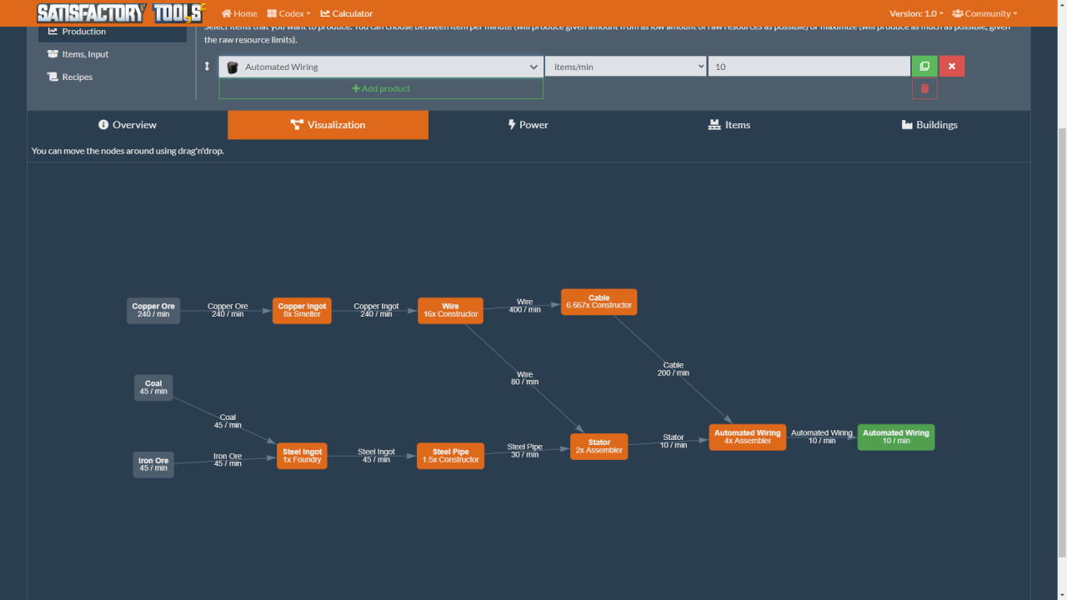Open the Calculator nav link

[x=347, y=13]
